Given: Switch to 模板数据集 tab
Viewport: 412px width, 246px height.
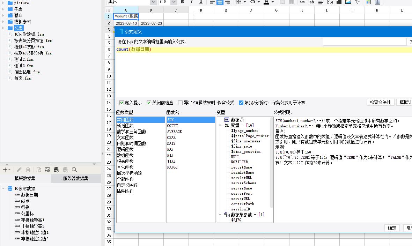Looking at the screenshot, I should click(x=25, y=178).
